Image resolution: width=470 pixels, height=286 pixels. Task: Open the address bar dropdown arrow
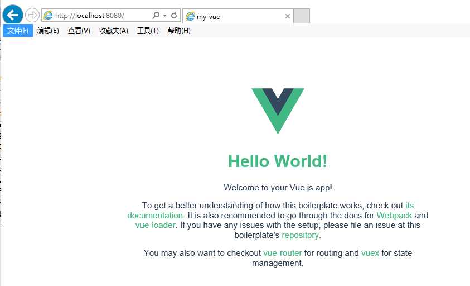(164, 15)
